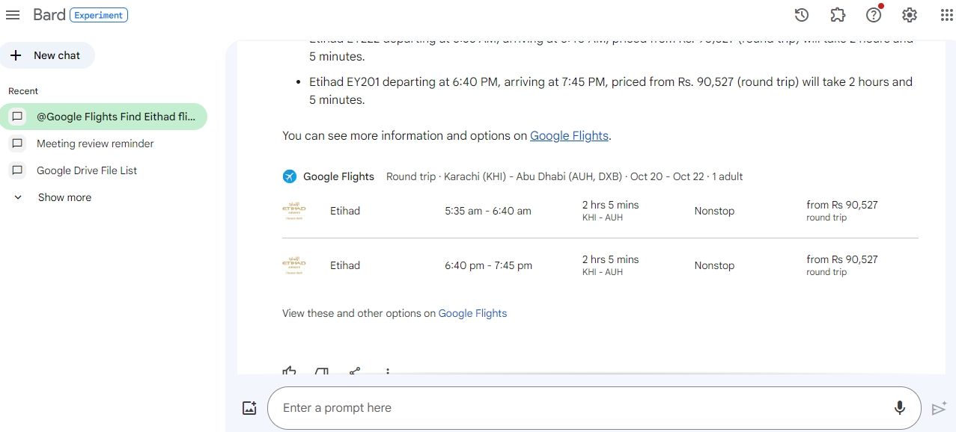
Task: Open the main navigation hamburger menu
Action: pos(12,14)
